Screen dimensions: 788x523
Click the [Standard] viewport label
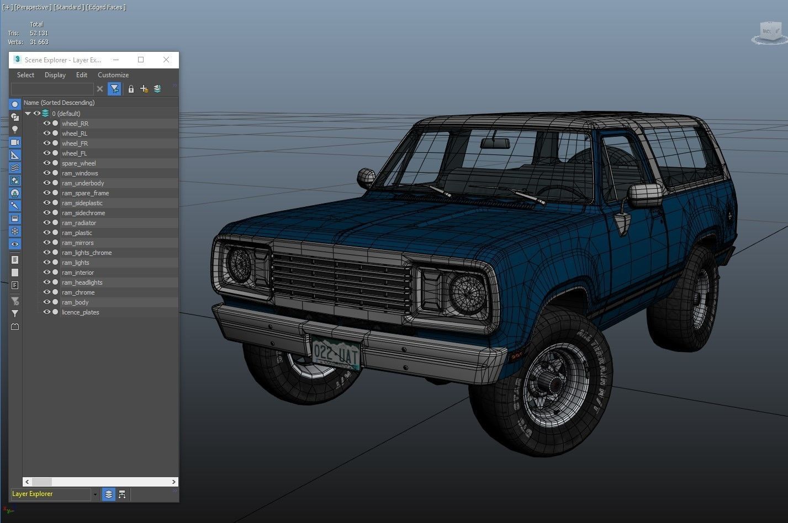pyautogui.click(x=69, y=7)
